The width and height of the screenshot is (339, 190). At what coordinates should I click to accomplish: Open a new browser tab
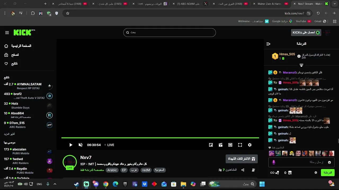point(45,4)
